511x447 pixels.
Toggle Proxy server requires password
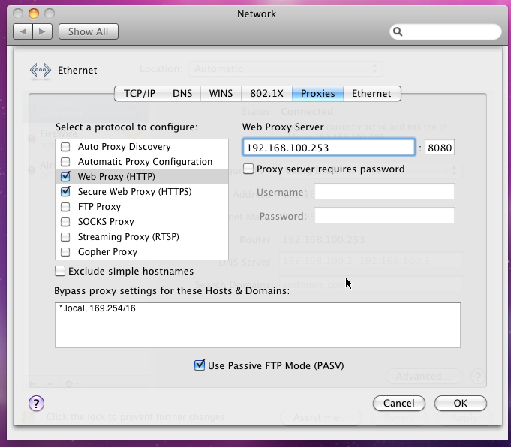[x=248, y=169]
